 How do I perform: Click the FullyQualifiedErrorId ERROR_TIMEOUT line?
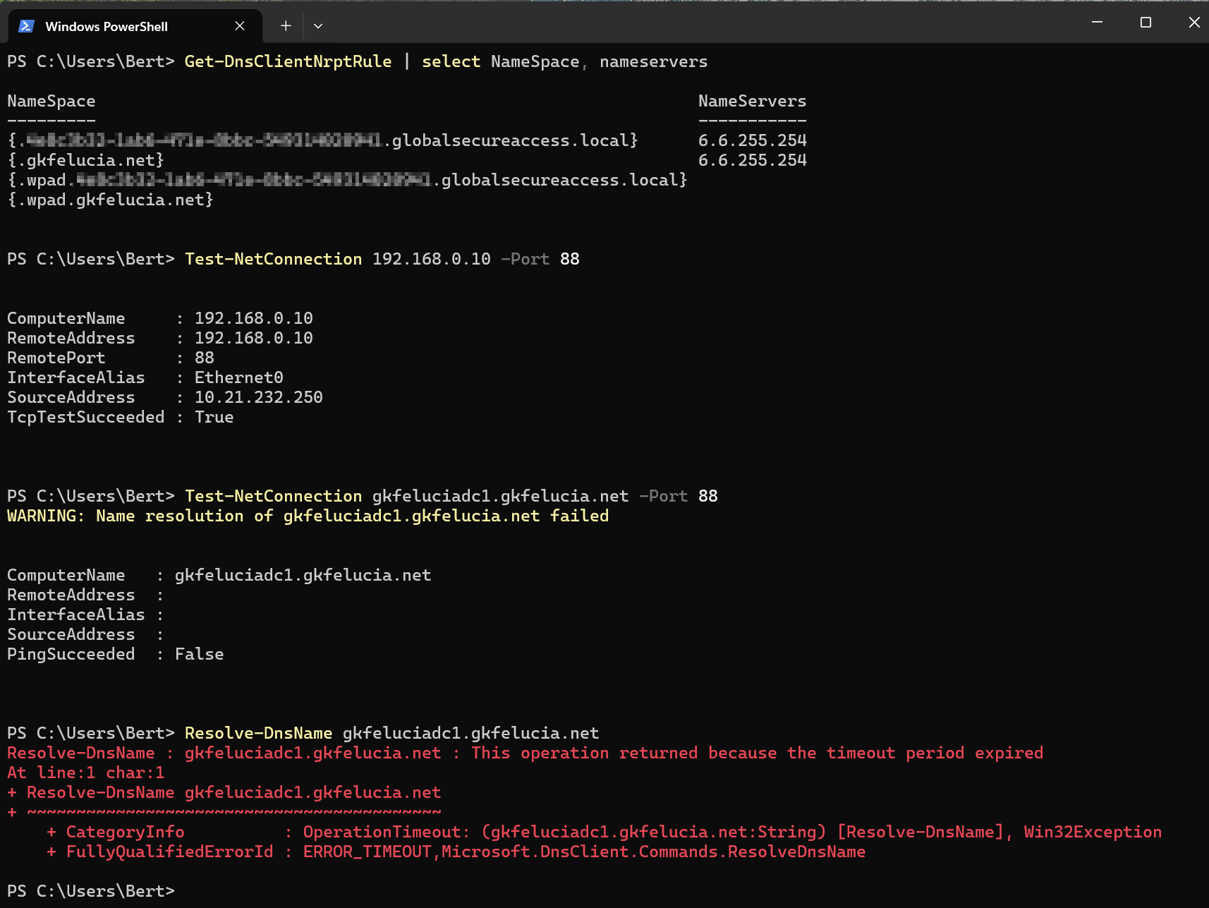[x=456, y=852]
